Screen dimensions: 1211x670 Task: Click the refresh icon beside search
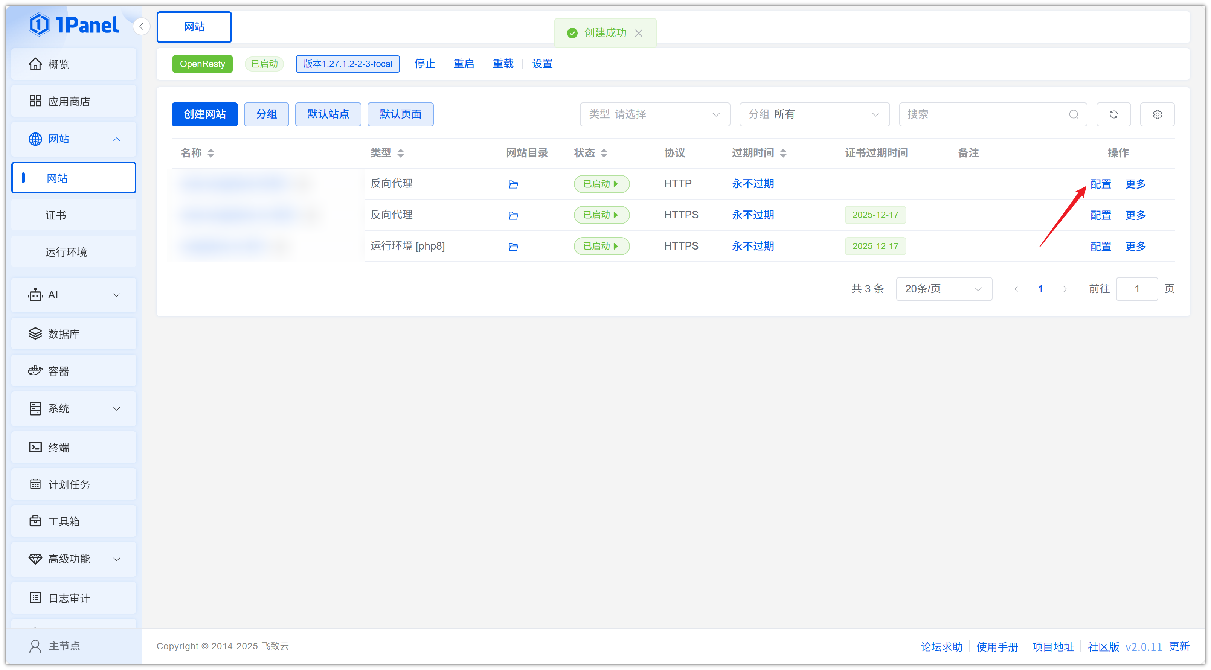(x=1113, y=114)
